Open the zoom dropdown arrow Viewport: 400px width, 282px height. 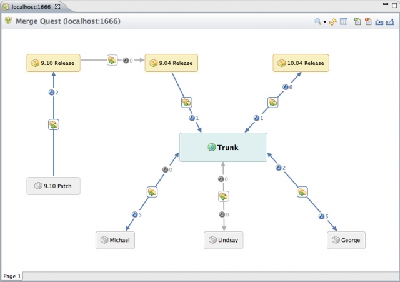[x=324, y=22]
